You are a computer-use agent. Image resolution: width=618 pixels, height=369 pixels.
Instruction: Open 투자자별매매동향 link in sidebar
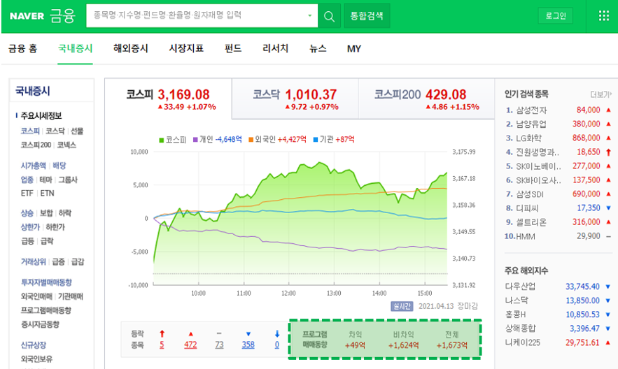click(x=46, y=282)
